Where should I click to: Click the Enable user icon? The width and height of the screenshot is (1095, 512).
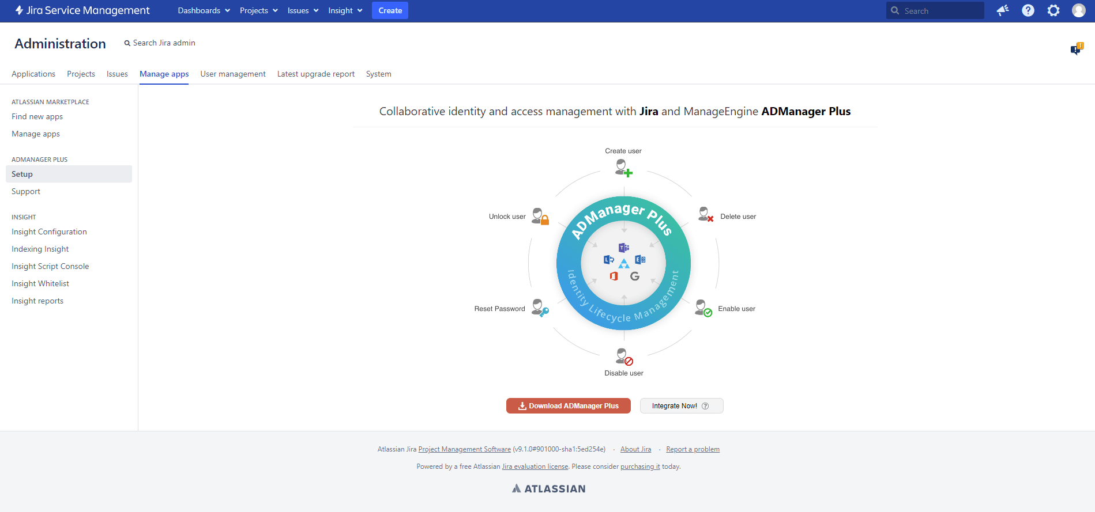pyautogui.click(x=703, y=308)
